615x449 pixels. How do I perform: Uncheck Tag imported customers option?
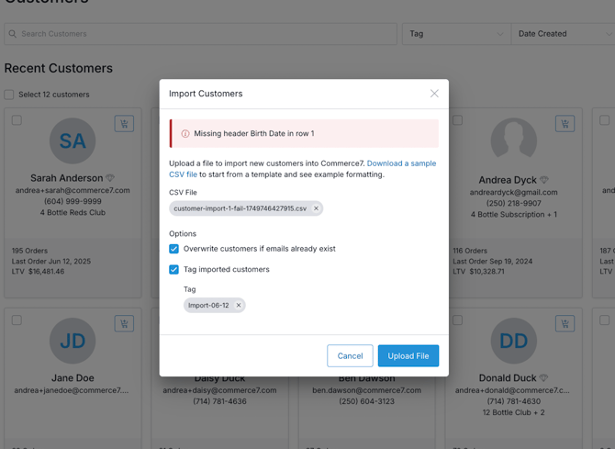coord(173,270)
